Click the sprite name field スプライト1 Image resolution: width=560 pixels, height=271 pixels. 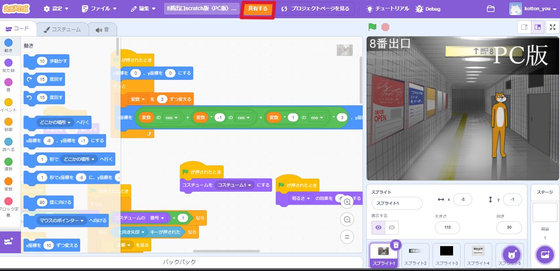pos(396,203)
